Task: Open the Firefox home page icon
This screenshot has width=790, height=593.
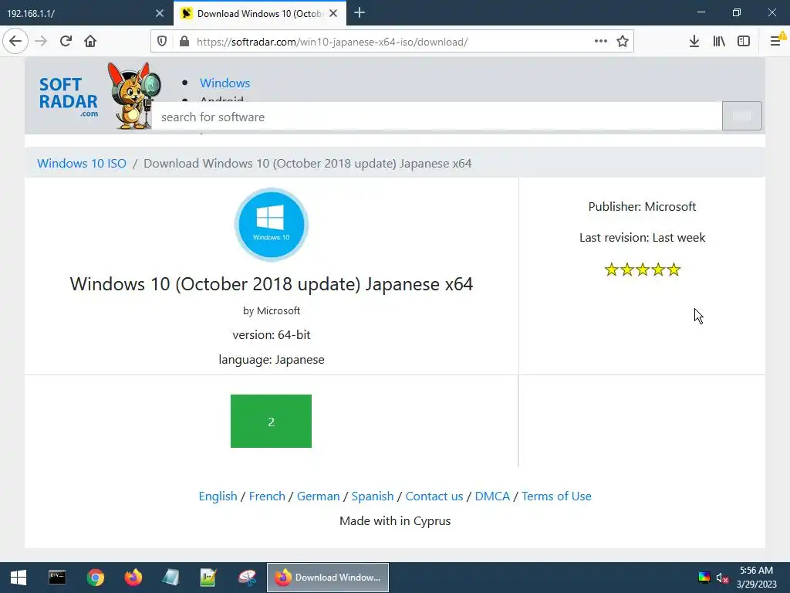Action: tap(90, 41)
